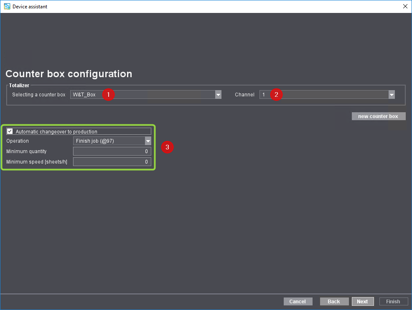Close the Device assistant window
Screen dimensions: 412x310
point(404,6)
